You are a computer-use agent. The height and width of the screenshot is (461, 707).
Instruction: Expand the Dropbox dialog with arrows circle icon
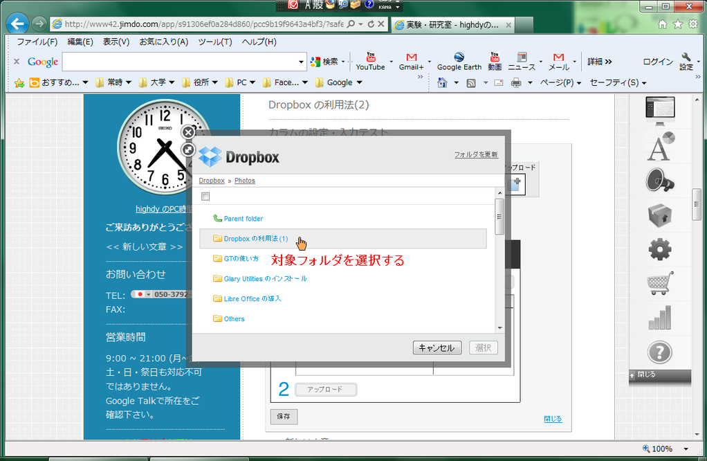188,150
